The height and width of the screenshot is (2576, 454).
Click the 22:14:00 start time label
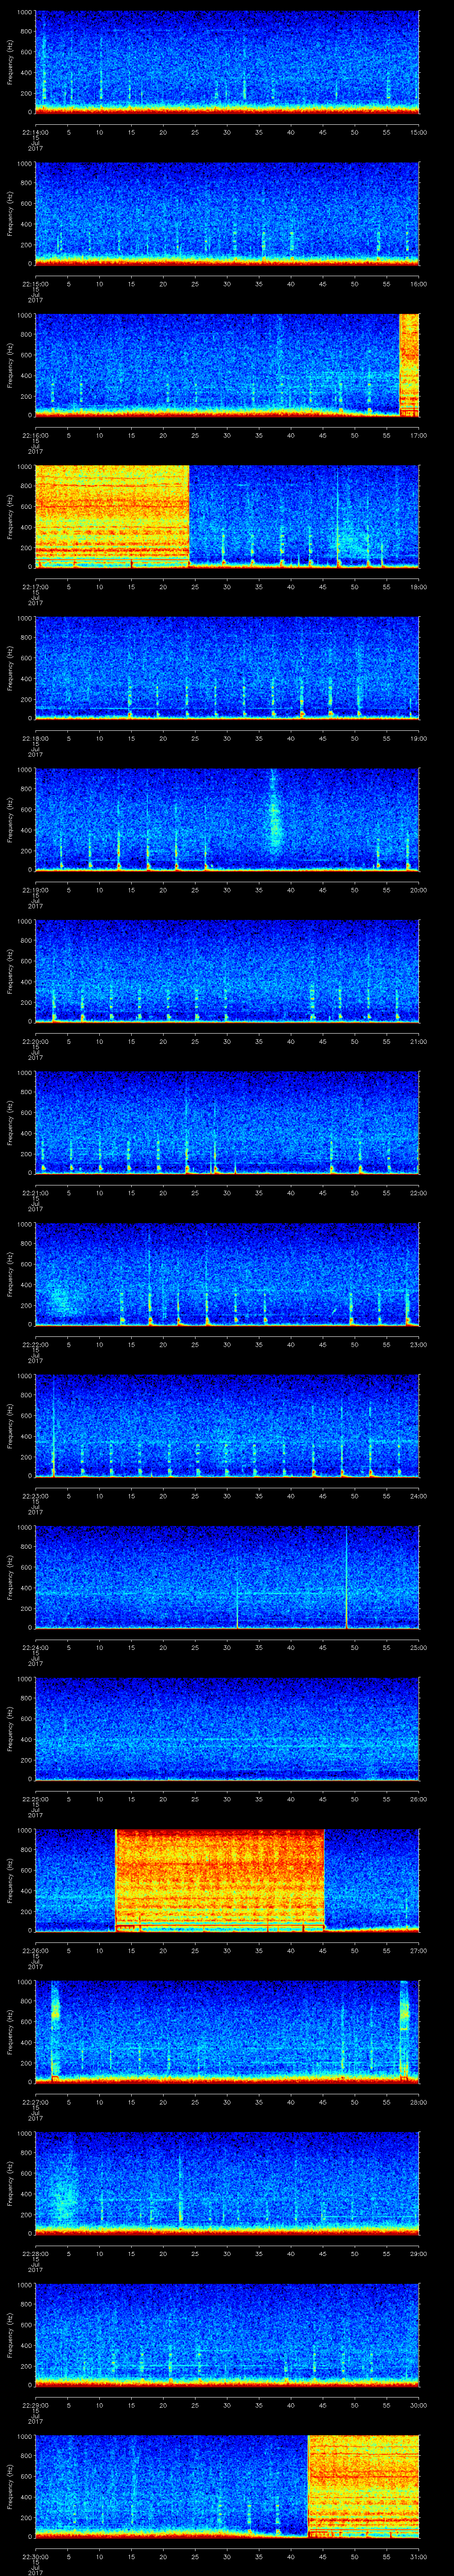tap(35, 131)
